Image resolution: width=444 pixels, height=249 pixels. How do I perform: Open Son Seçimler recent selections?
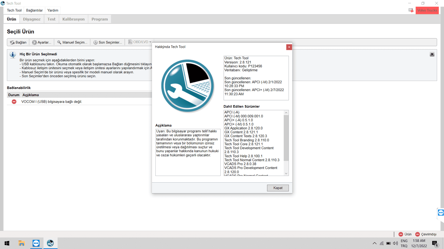coord(95,42)
